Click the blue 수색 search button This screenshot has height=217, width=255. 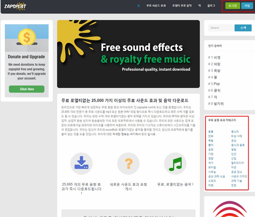pyautogui.click(x=243, y=28)
